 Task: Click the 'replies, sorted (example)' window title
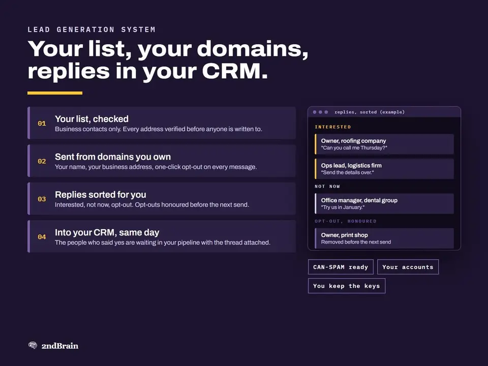pyautogui.click(x=370, y=112)
